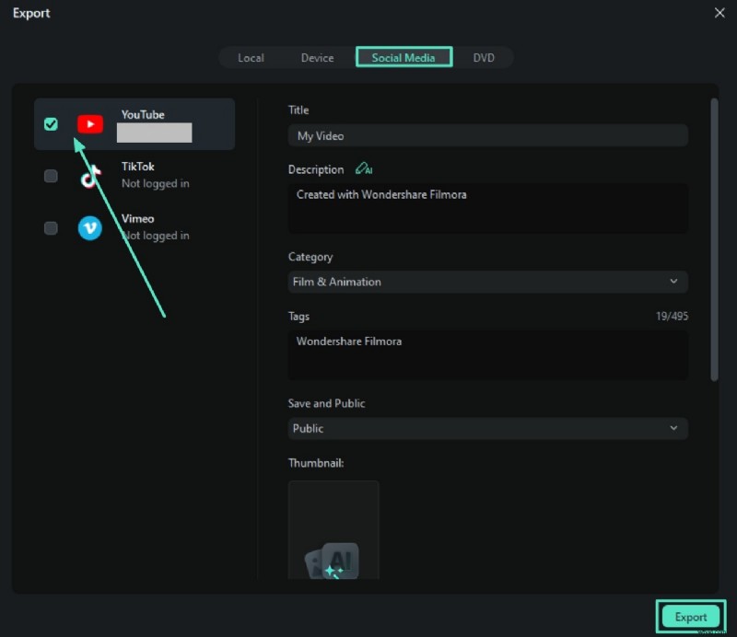The image size is (737, 637).
Task: Click into the Description text box
Action: pos(487,208)
